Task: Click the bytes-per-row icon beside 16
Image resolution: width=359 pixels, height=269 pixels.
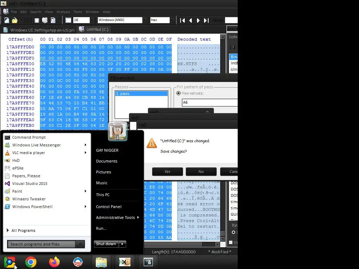Action: pyautogui.click(x=68, y=20)
